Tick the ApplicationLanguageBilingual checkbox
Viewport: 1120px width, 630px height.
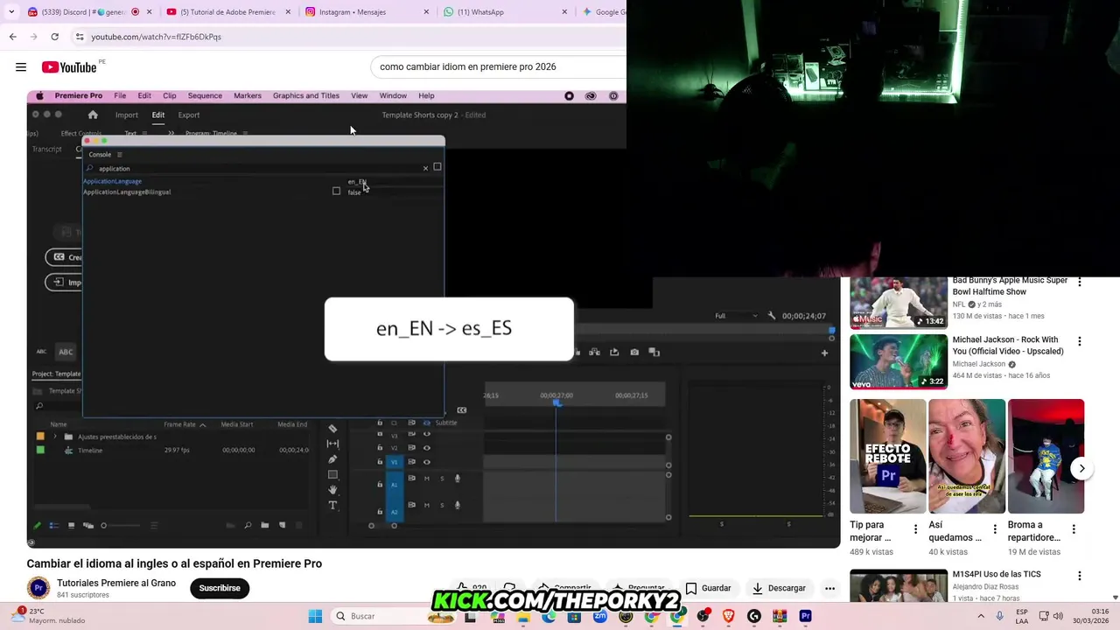pos(336,191)
